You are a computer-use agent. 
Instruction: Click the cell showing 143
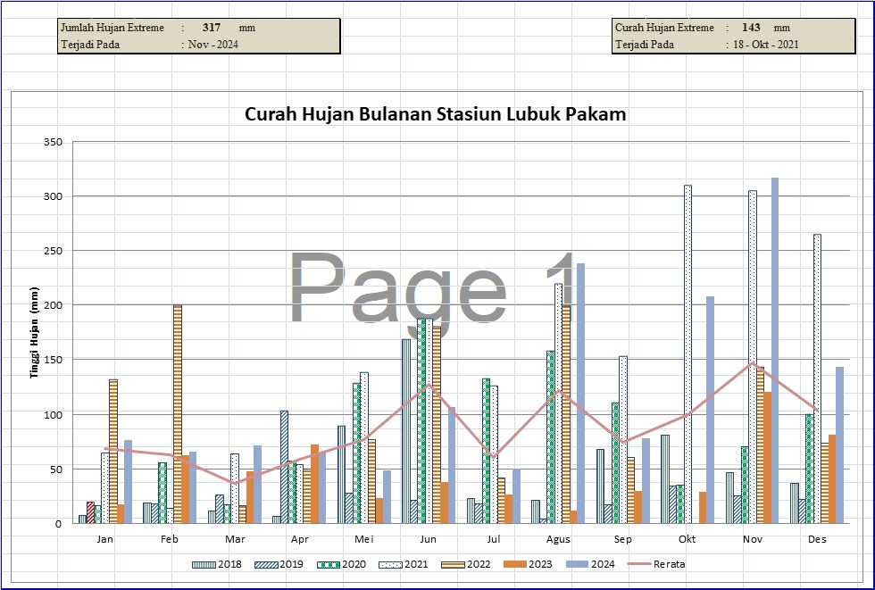point(751,28)
